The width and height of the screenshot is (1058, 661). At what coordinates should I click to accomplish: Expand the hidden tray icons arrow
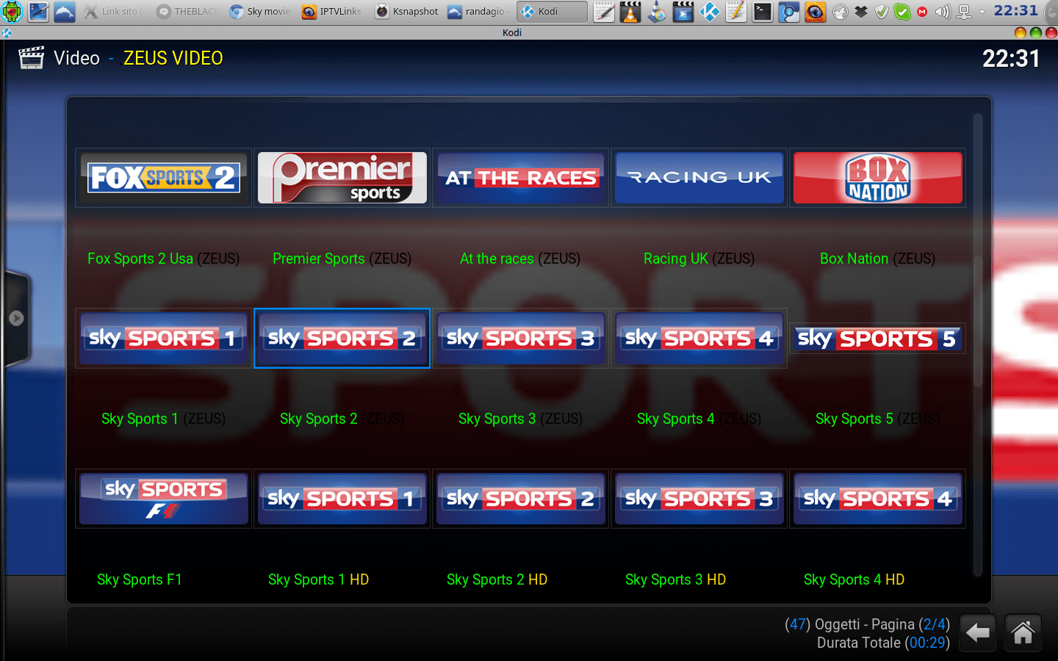point(982,12)
